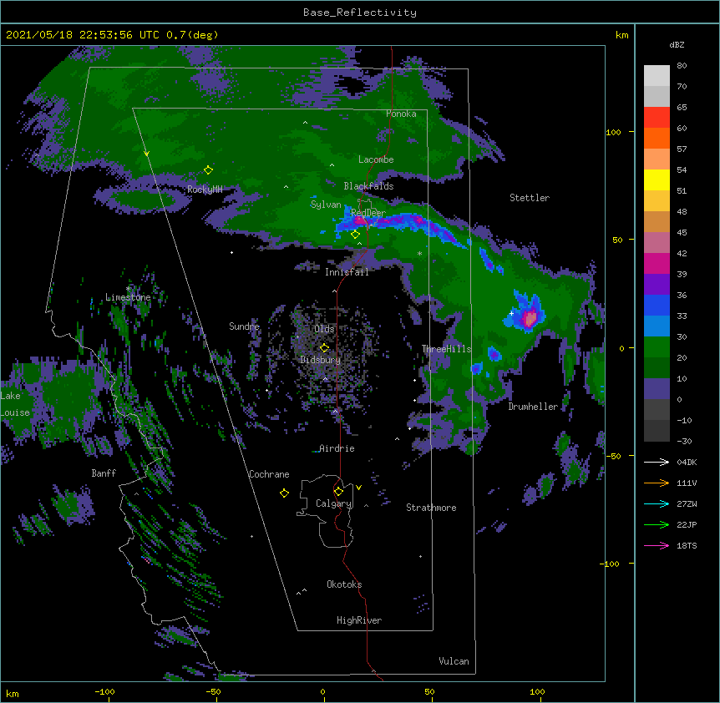Click the Limestone label
The image size is (720, 703).
point(128,297)
